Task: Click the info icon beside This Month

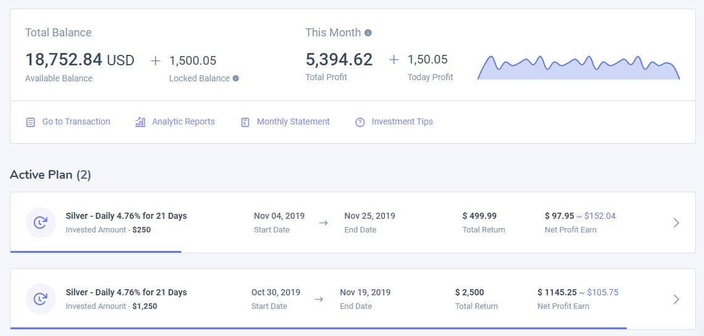Action: 368,33
